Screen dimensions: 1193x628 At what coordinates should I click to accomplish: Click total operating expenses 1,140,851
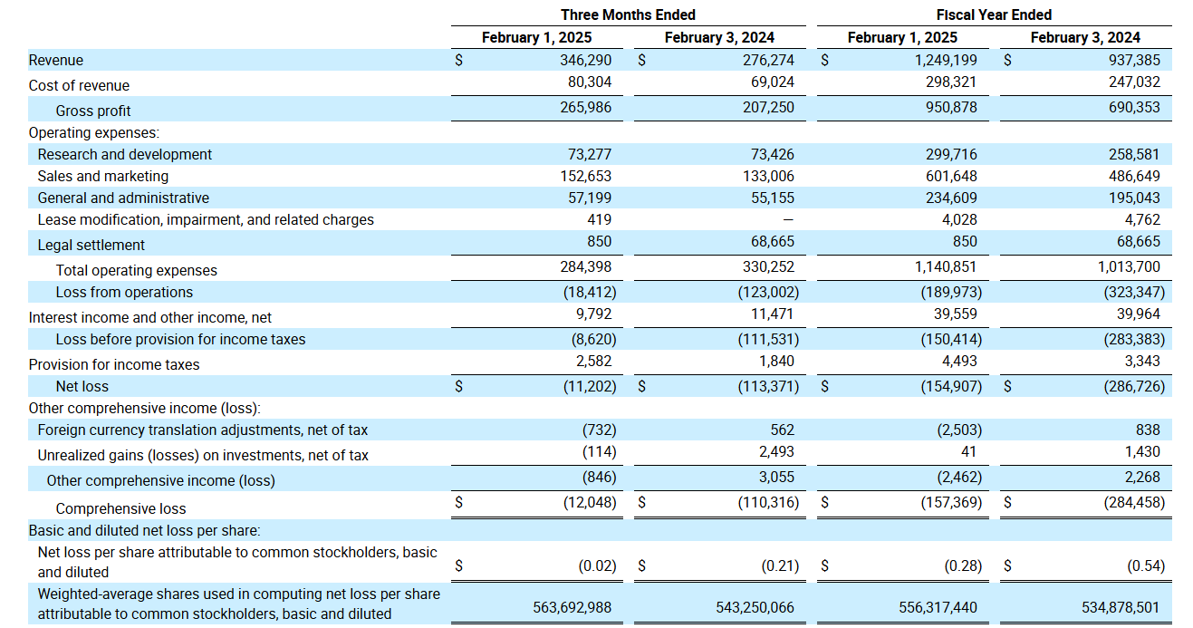click(x=946, y=266)
